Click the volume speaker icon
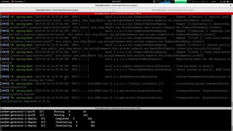Image resolution: width=233 pixels, height=131 pixels. [224, 1]
